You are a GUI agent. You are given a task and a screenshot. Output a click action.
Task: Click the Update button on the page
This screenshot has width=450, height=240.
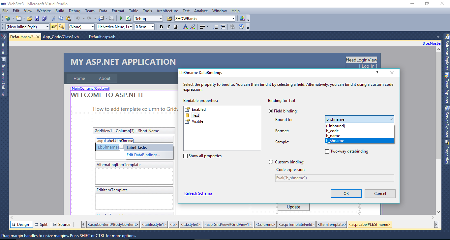point(293,207)
